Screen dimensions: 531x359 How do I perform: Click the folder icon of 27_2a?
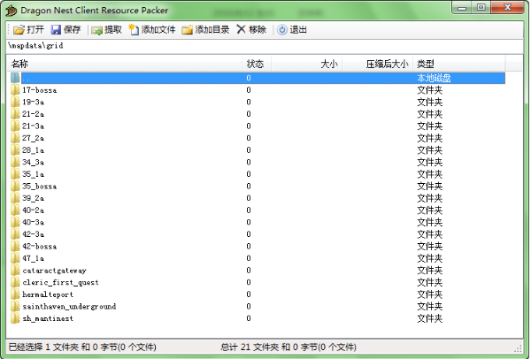pyautogui.click(x=15, y=138)
